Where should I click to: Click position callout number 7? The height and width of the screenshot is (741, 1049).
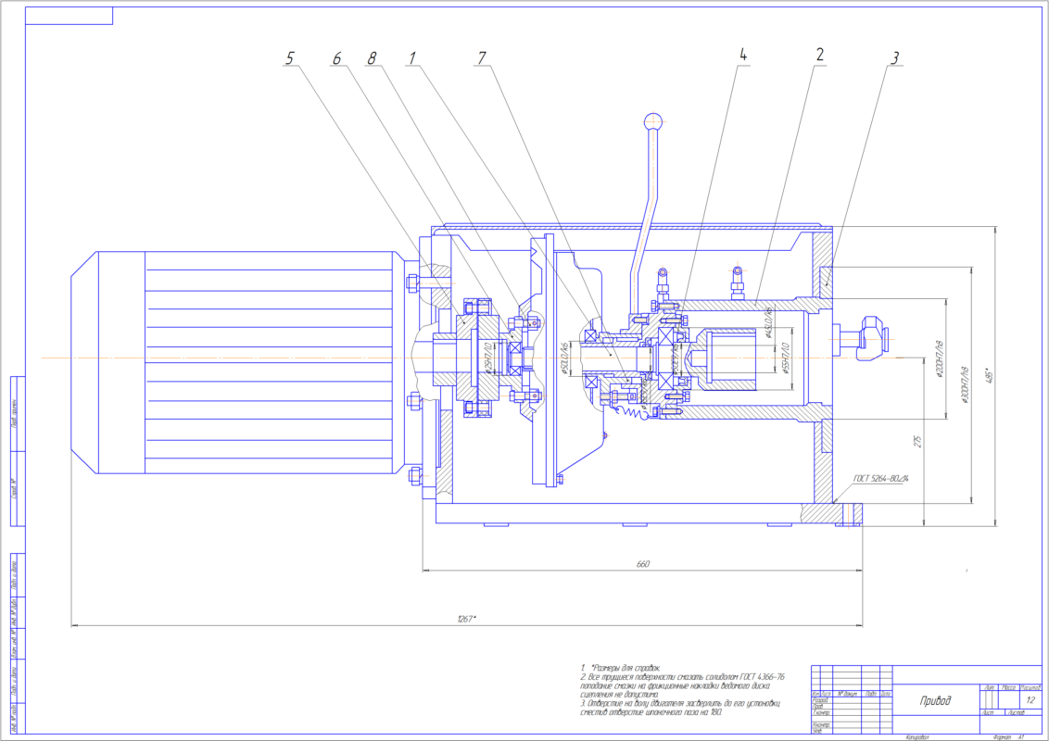(x=482, y=58)
